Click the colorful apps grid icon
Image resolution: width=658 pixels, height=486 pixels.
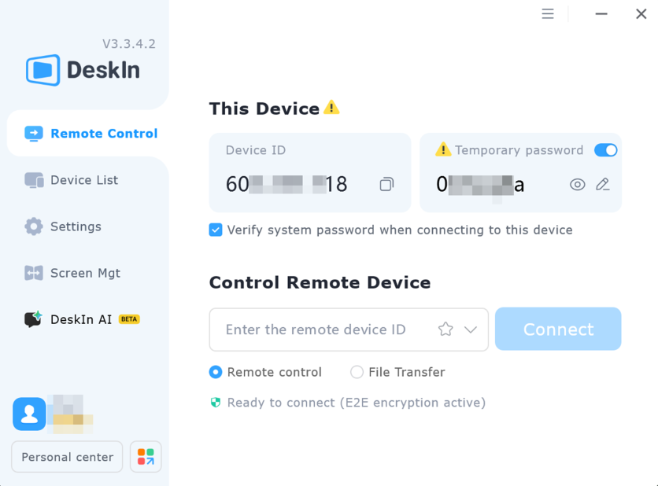click(x=146, y=457)
